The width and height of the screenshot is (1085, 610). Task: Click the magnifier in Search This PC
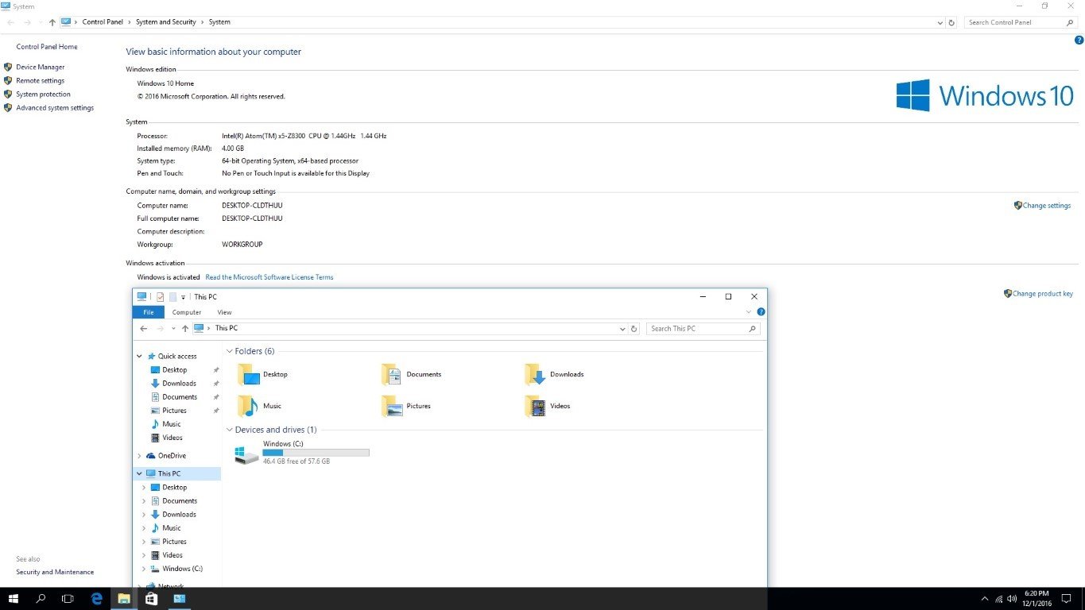753,328
